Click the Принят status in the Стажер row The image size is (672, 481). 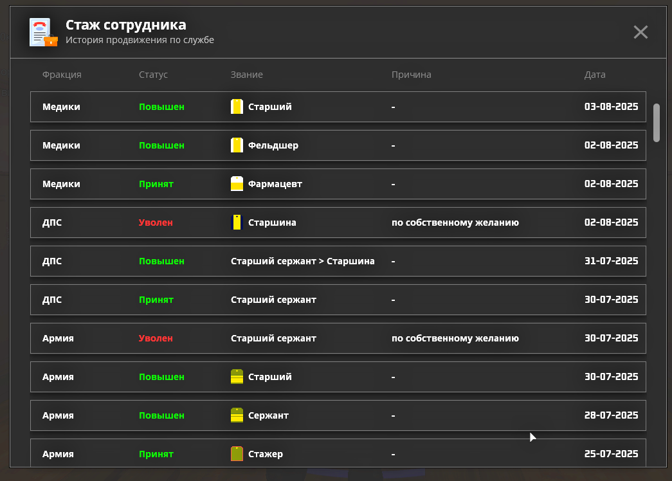[x=156, y=454]
